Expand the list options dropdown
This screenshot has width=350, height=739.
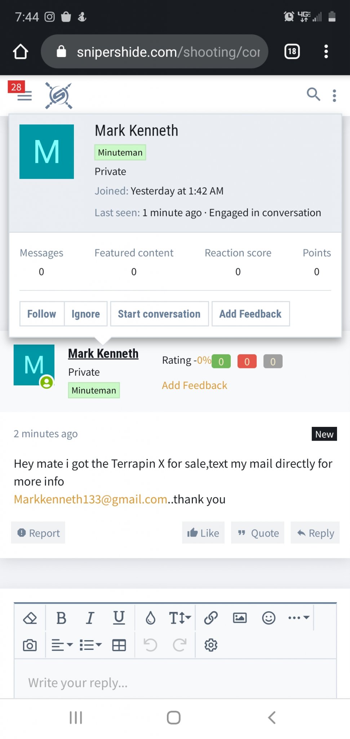[x=90, y=645]
